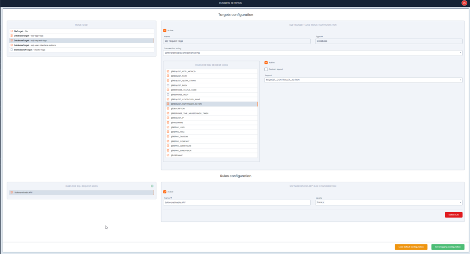
Task: Click the FileTarget row's orange check icon
Action: [12, 31]
